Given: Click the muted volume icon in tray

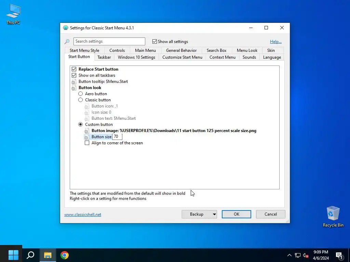Looking at the screenshot, I should [306, 255].
